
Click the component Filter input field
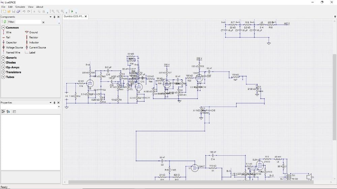[28, 22]
